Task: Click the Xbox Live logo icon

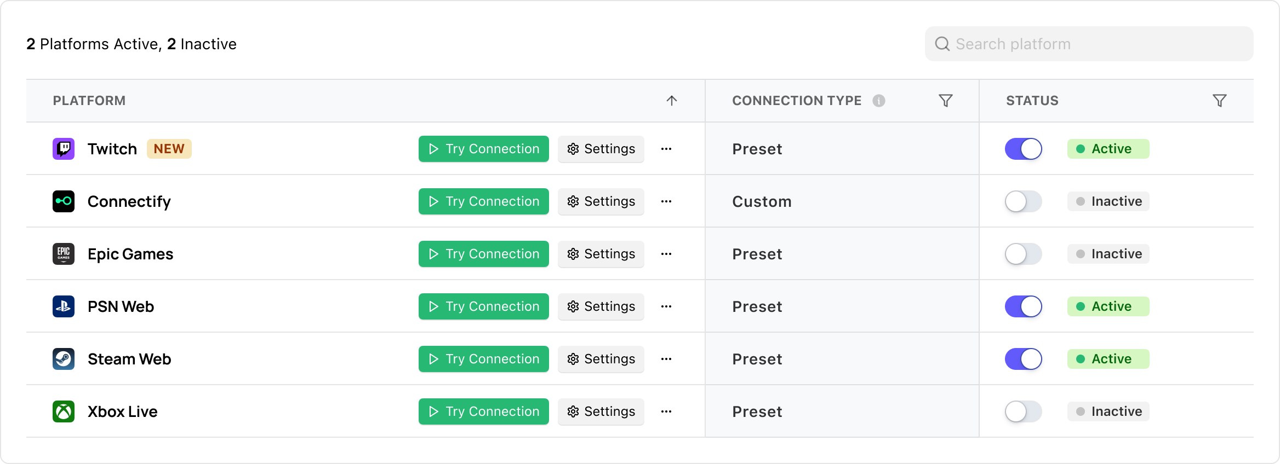Action: (x=64, y=411)
